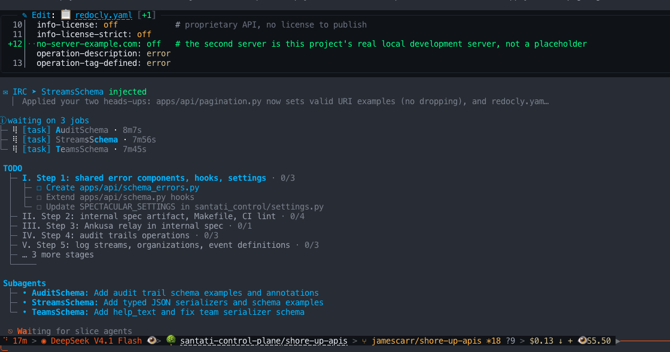Click the git branch icon in status bar
This screenshot has height=352, width=670.
click(364, 341)
